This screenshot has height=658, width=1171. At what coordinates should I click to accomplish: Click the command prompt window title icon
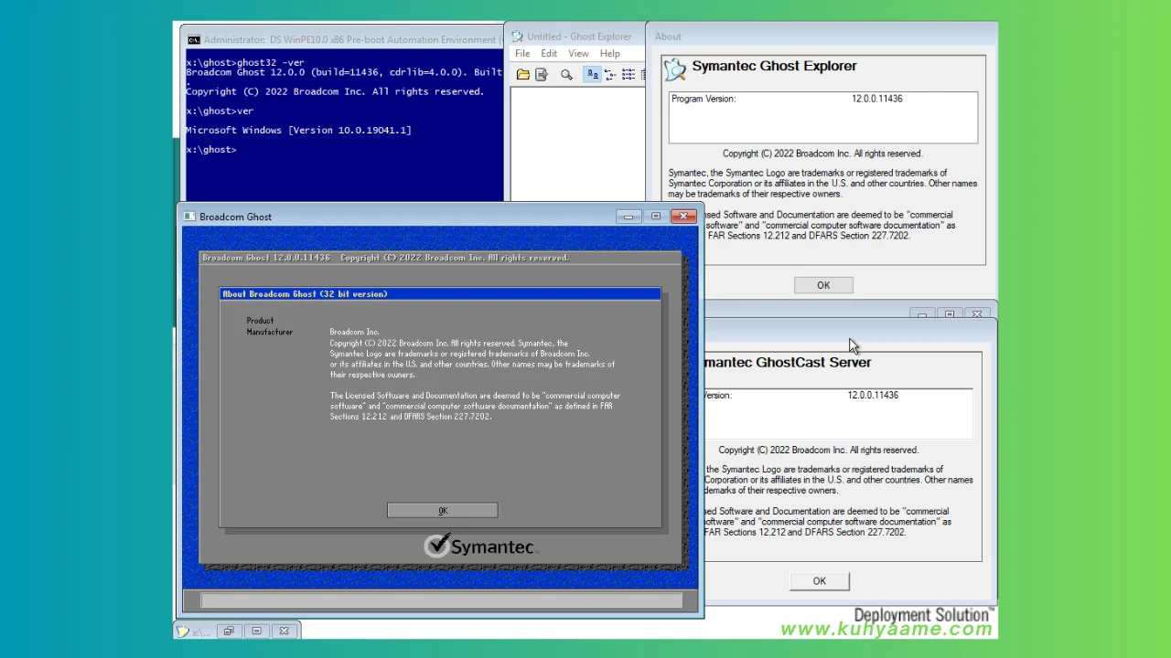[x=194, y=40]
